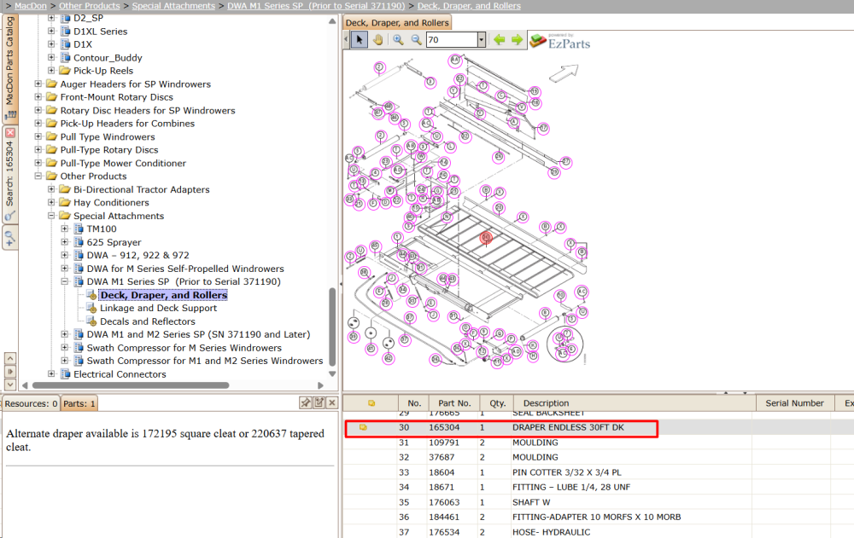Click the zoom in magnifier icon
This screenshot has height=538, width=854.
click(x=398, y=40)
